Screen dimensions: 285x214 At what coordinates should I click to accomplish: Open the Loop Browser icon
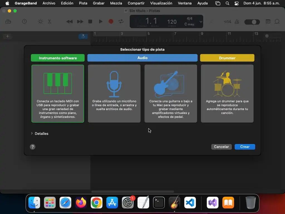coord(277,21)
